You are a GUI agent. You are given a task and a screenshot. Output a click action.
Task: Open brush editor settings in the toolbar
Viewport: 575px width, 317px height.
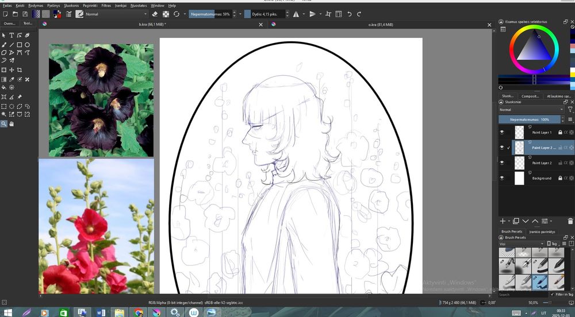(68, 14)
